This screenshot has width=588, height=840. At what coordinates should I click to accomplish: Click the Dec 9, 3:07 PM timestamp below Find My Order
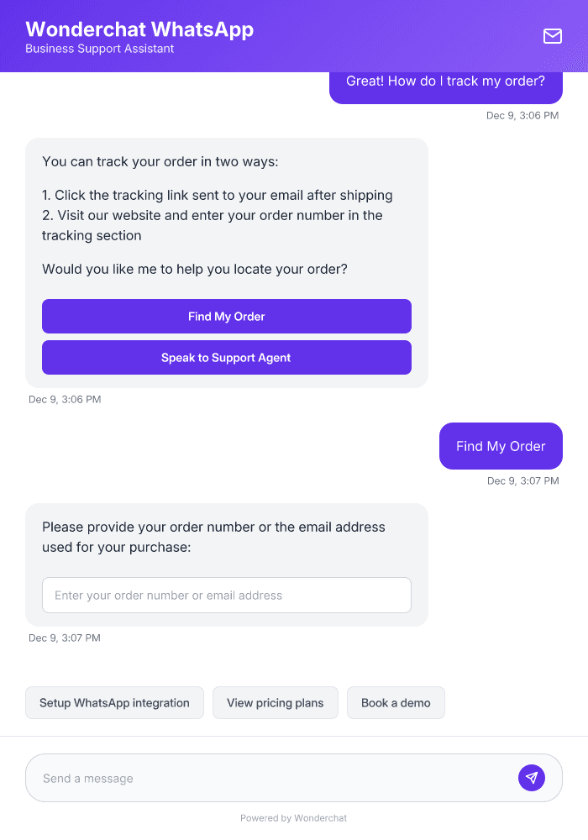click(522, 480)
